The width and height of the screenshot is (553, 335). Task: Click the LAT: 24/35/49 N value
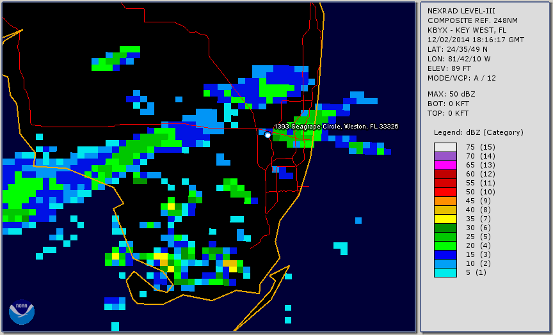point(458,49)
